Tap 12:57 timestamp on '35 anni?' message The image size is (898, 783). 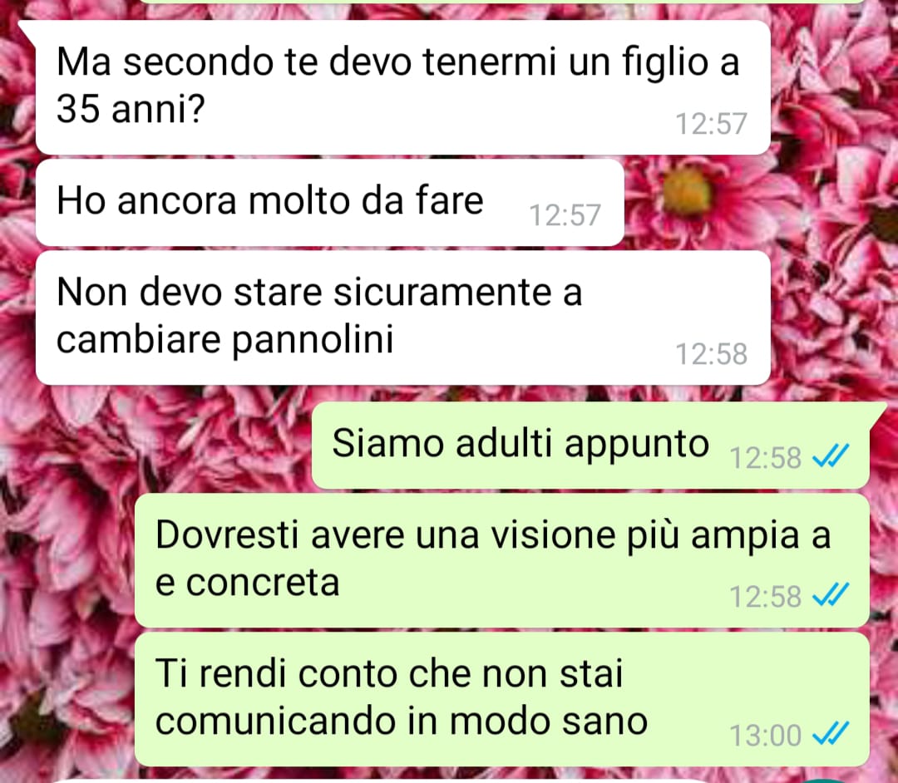point(711,124)
